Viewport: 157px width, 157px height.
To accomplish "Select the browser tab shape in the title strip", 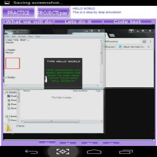I will pyautogui.click(x=112, y=35).
